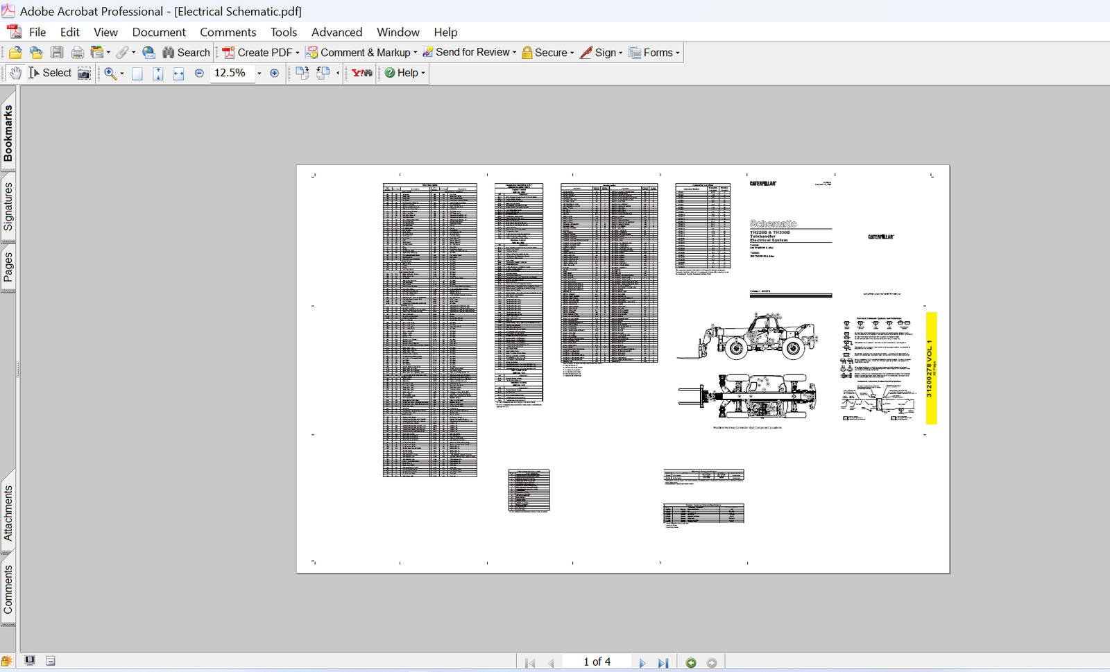This screenshot has width=1110, height=672.
Task: Go to the next page
Action: 642,662
